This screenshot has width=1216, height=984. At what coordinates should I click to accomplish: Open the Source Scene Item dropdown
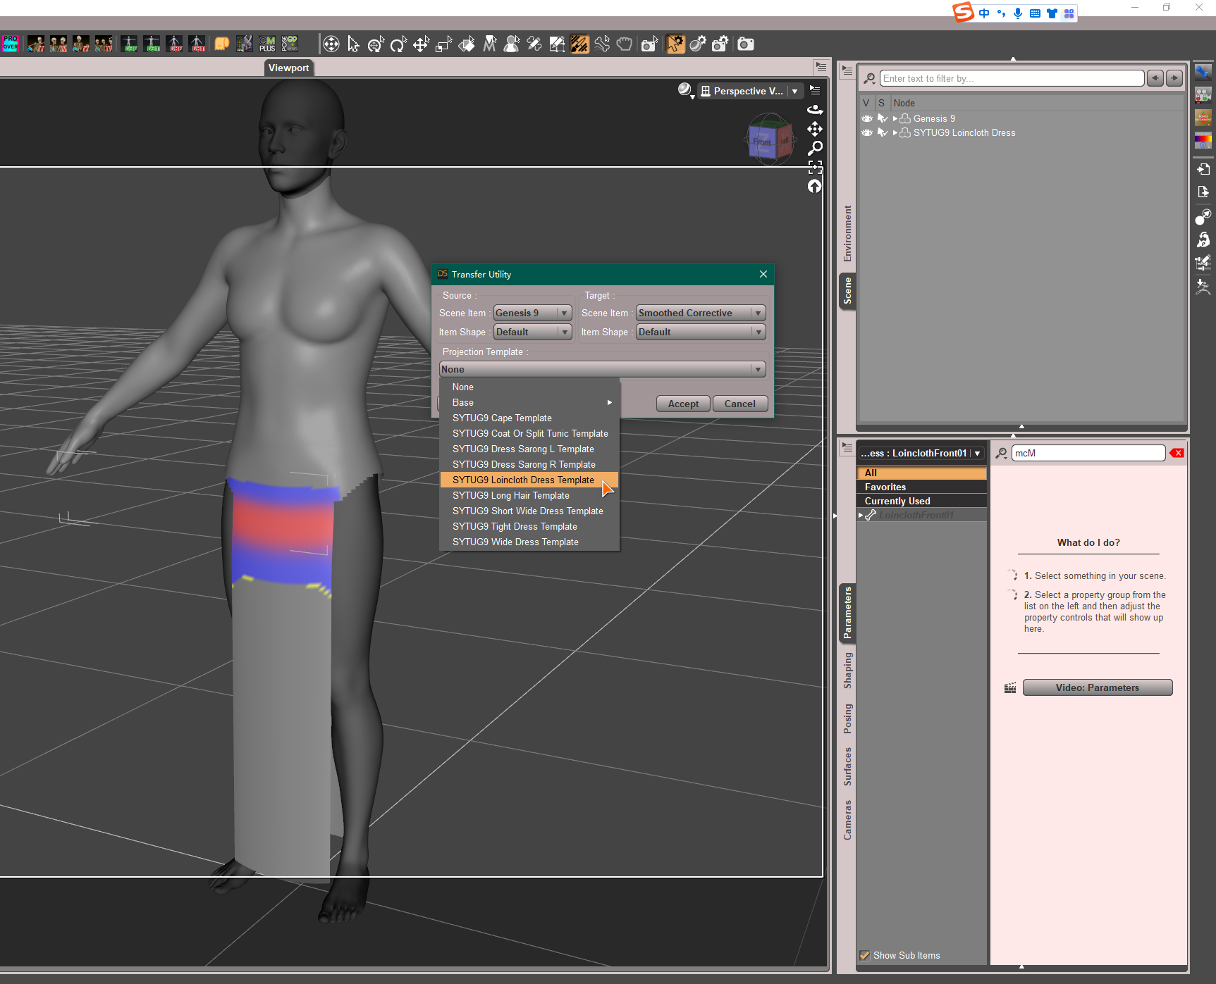532,313
